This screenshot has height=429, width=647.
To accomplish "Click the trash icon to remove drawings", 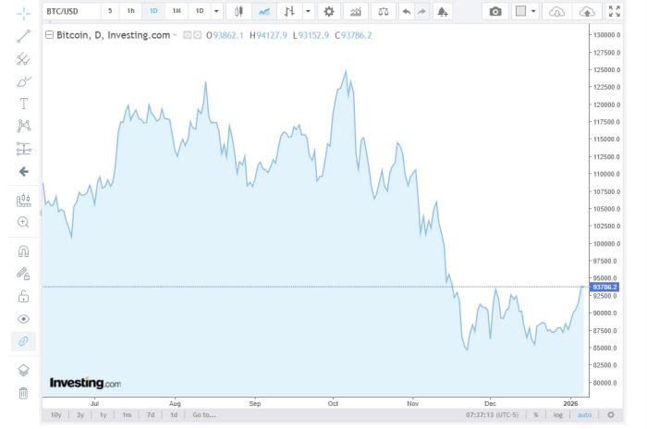I will [24, 393].
